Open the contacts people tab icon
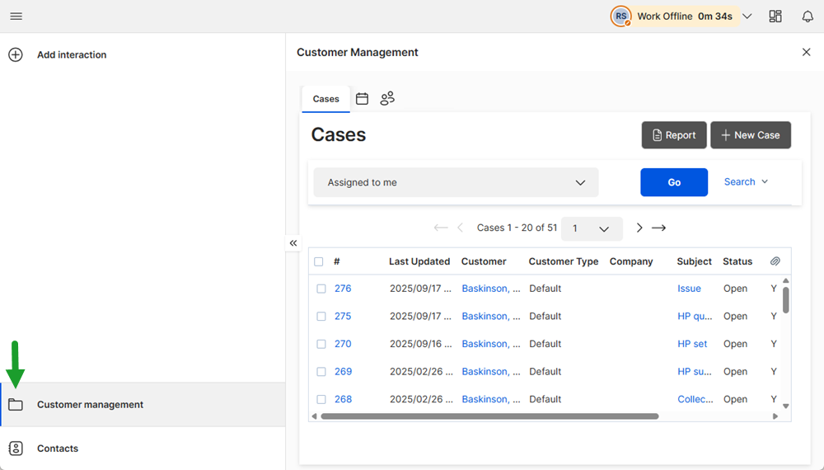 tap(387, 99)
